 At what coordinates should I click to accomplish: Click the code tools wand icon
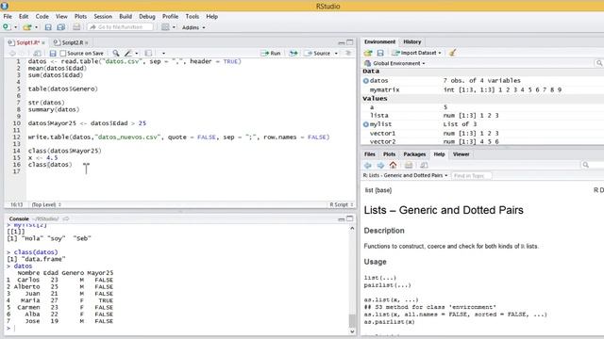(x=128, y=53)
